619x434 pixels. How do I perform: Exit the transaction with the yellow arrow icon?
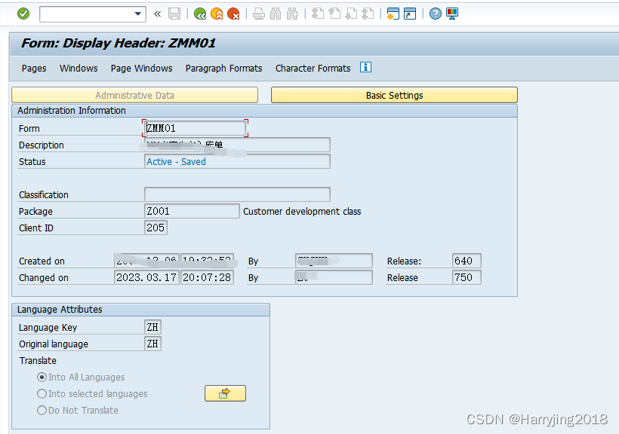217,14
